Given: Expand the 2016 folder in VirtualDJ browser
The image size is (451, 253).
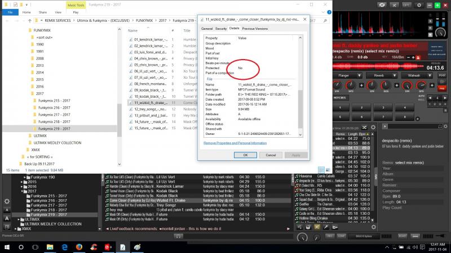Looking at the screenshot, I should point(22,187).
